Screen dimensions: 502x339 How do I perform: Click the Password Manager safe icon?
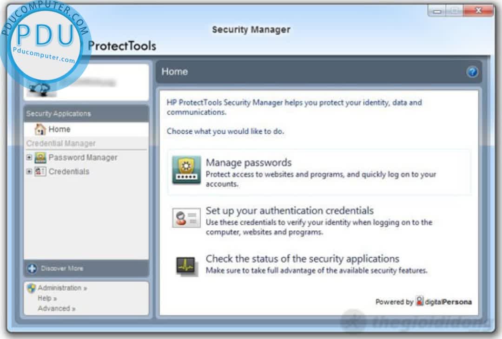point(40,157)
